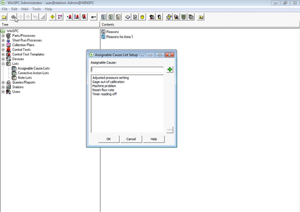Collapse the Lists tree node
This screenshot has height=212, width=300.
coord(3,64)
